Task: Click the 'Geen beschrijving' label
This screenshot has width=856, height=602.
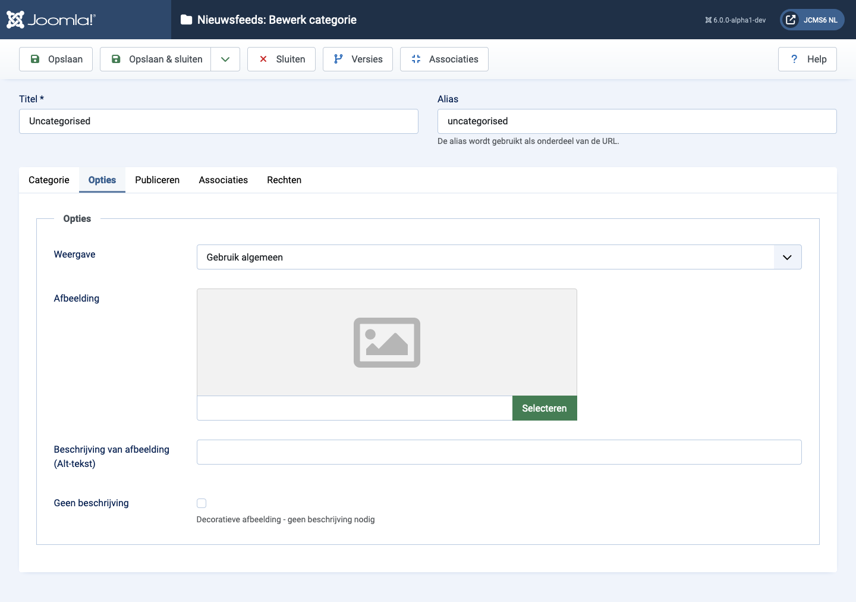Action: pos(92,503)
